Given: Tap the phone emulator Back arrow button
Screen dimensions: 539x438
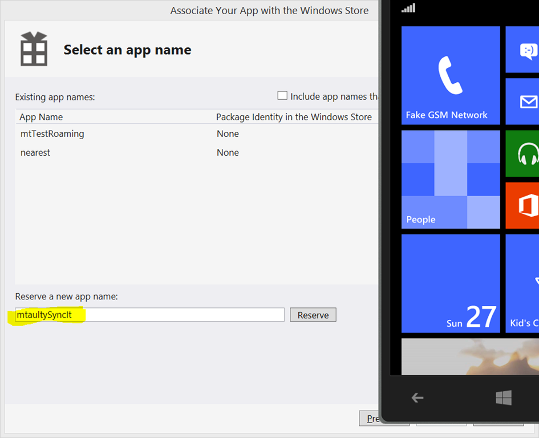Looking at the screenshot, I should point(418,398).
